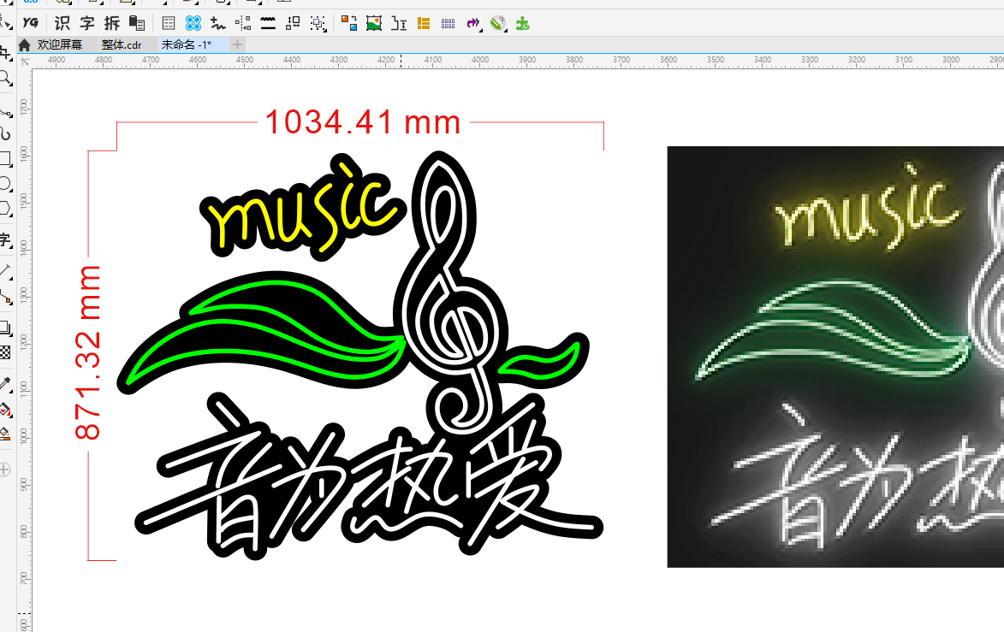Open the green brush disc icon's dropdown
The height and width of the screenshot is (632, 1004).
tap(504, 29)
